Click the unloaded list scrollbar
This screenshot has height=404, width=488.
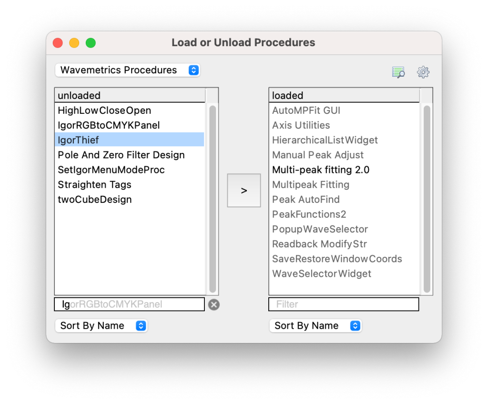[213, 199]
